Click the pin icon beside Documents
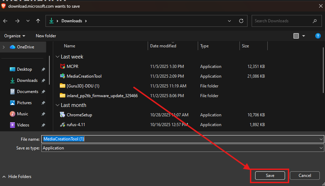 (x=43, y=92)
